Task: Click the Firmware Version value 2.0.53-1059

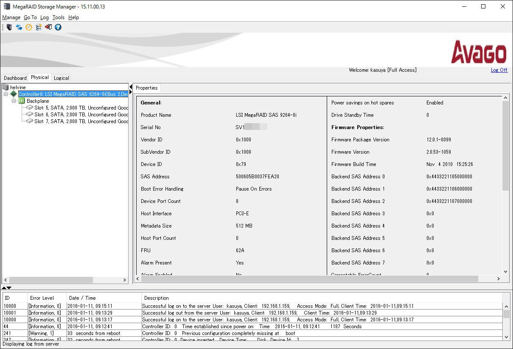Action: (x=439, y=152)
